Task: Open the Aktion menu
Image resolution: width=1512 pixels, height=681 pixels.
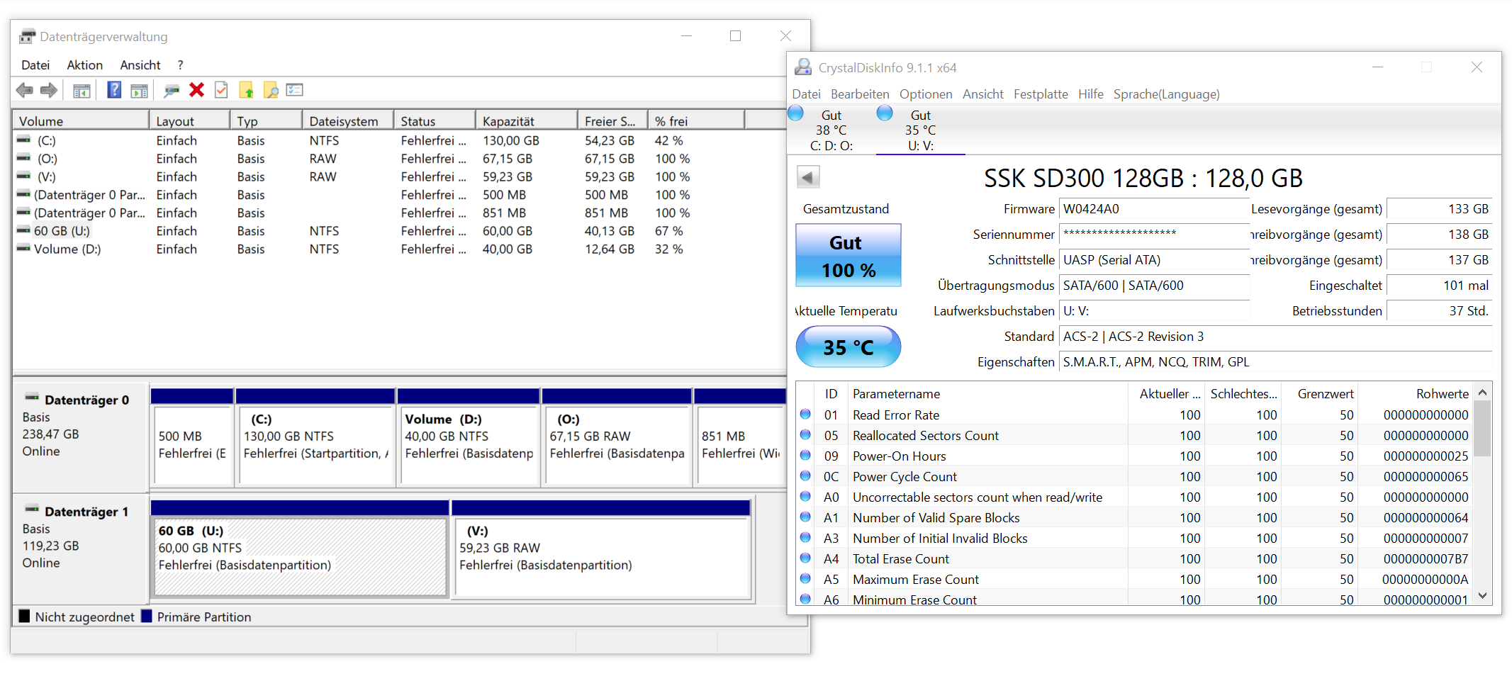Action: point(84,65)
